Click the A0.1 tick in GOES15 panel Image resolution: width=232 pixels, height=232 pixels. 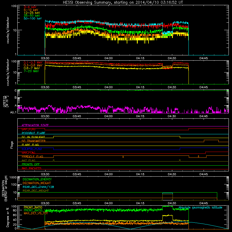pos(13,112)
